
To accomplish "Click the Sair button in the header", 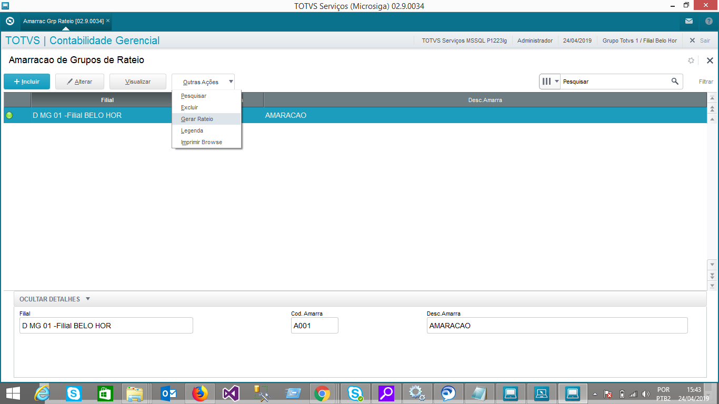I will coord(700,41).
